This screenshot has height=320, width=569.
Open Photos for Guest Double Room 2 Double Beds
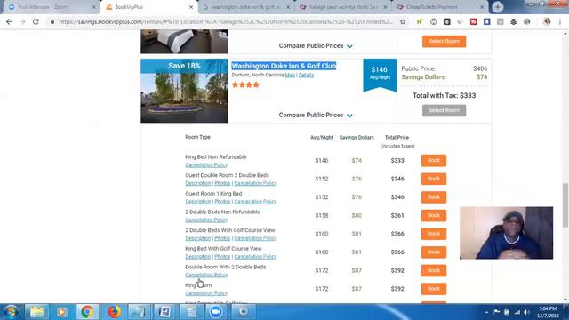point(222,183)
